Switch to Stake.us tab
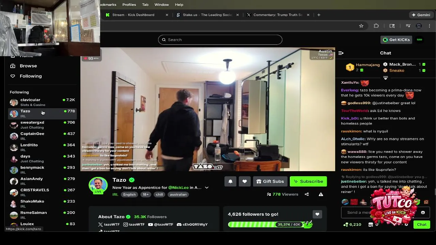 tap(207, 15)
